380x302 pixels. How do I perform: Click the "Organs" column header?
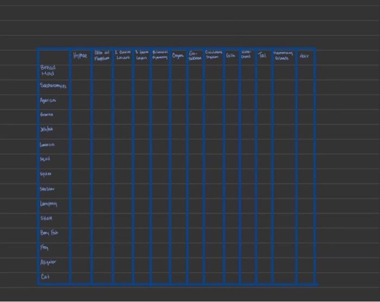pos(178,56)
